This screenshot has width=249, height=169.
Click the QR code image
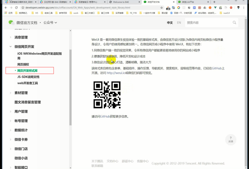click(107, 95)
